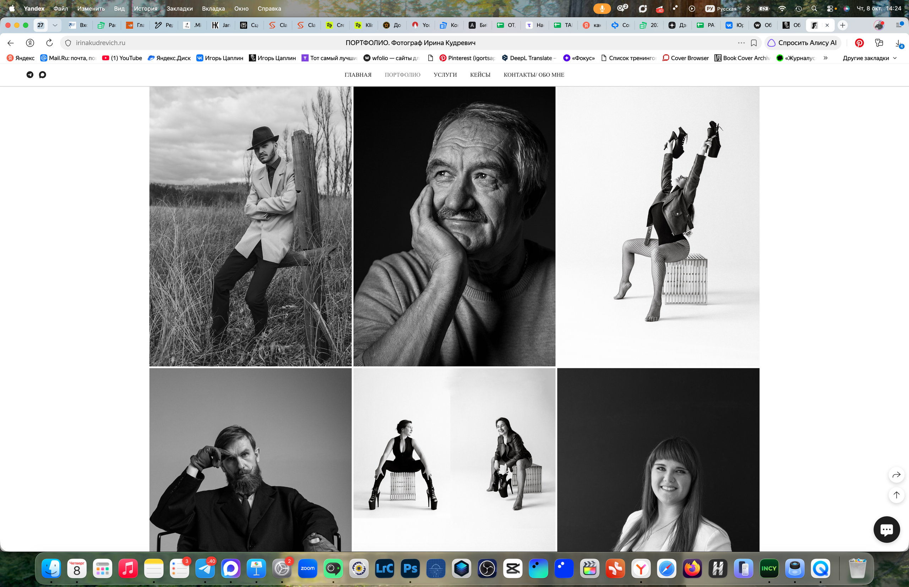The height and width of the screenshot is (587, 909).
Task: Click the Yandex home icon beside back arrow
Action: coord(30,43)
